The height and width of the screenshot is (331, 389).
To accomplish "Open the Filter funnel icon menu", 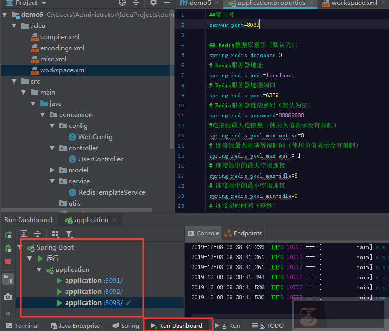I will [69, 234].
